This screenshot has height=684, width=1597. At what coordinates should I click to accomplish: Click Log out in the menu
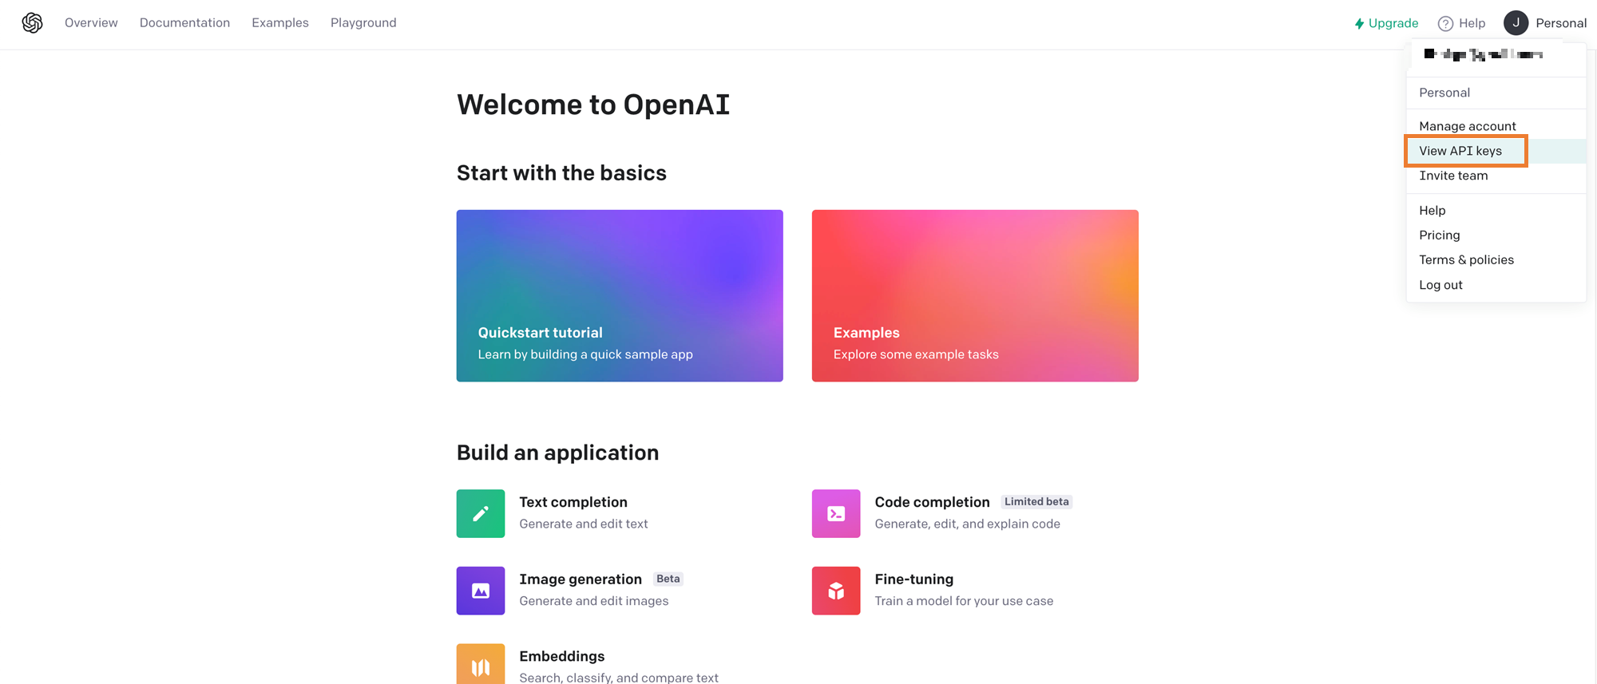(1496, 285)
